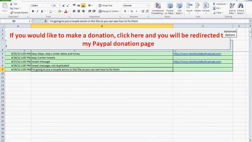
Task: Toggle the highlighted Bottom Align button
Action: pyautogui.click(x=83, y=6)
